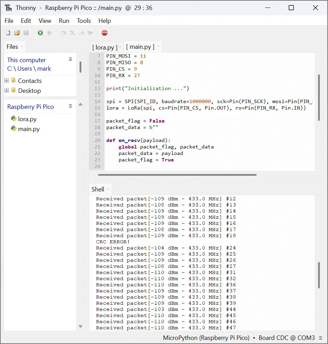Image resolution: width=328 pixels, height=344 pixels.
Task: Stop the backend with the red STOP icon
Action: (x=105, y=33)
